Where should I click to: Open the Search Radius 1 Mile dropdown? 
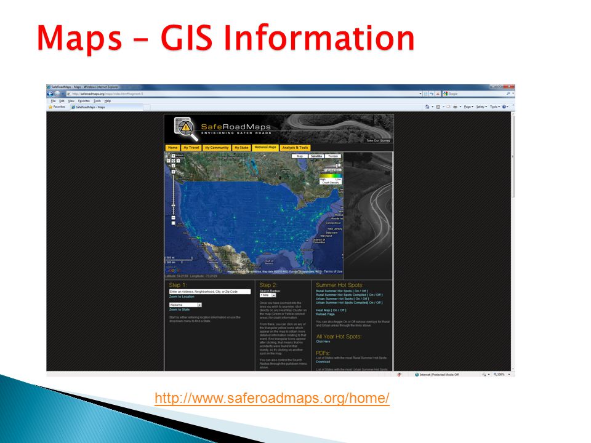[268, 295]
